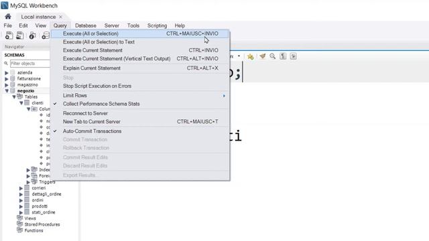
Task: Expand the stati_ordine table
Action: point(21,212)
